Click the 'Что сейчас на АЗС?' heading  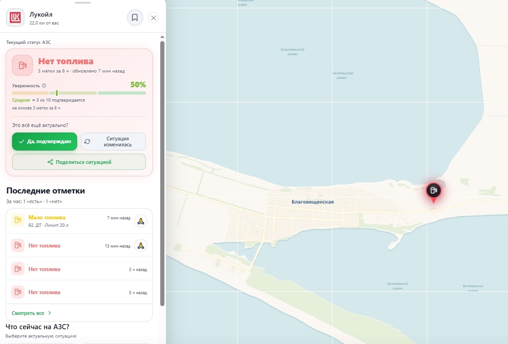[x=37, y=327]
